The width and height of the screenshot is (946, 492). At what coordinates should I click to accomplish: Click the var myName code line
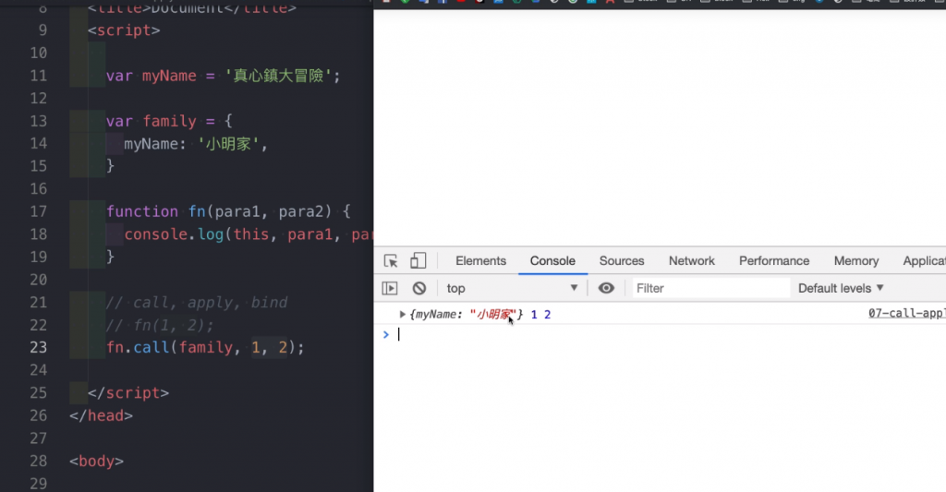coord(224,76)
